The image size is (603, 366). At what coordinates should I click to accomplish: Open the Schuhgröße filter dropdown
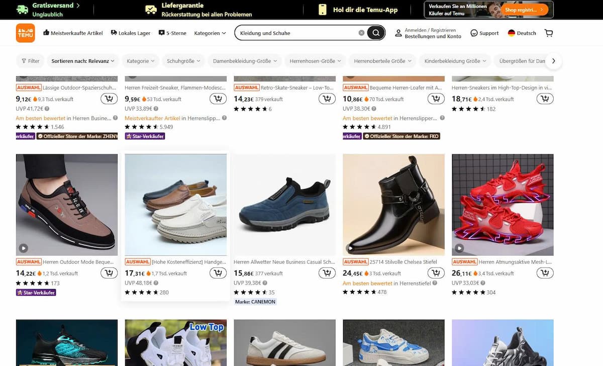(x=183, y=61)
